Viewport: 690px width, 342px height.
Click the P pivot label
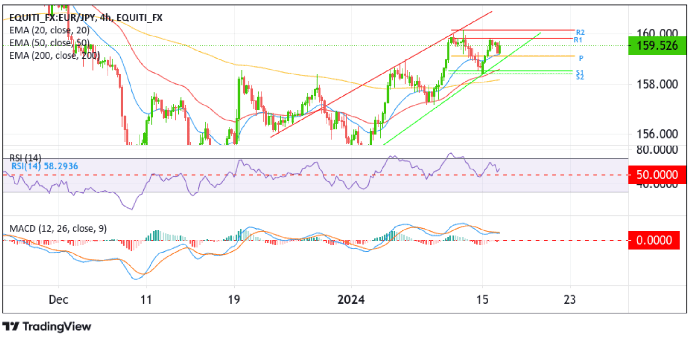click(581, 58)
